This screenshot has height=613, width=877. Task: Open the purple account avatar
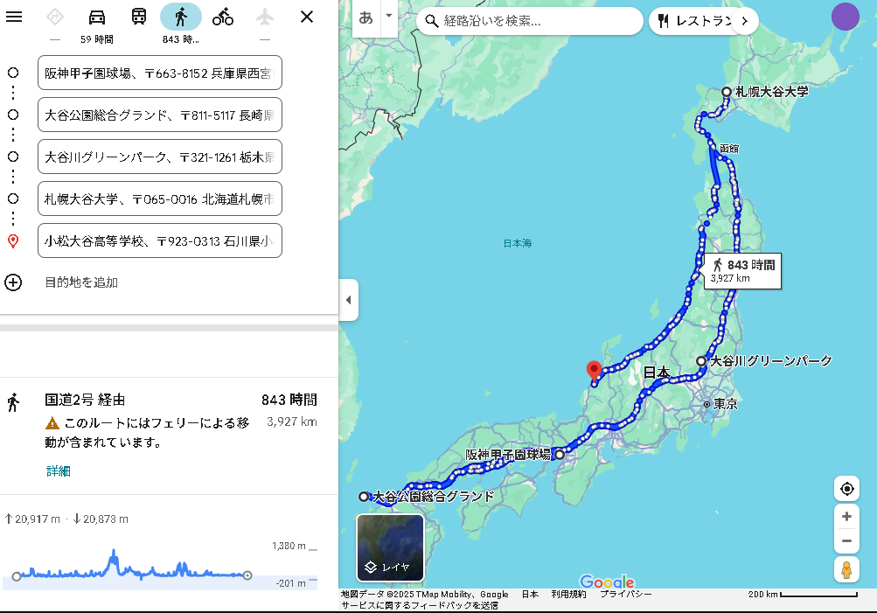(846, 17)
